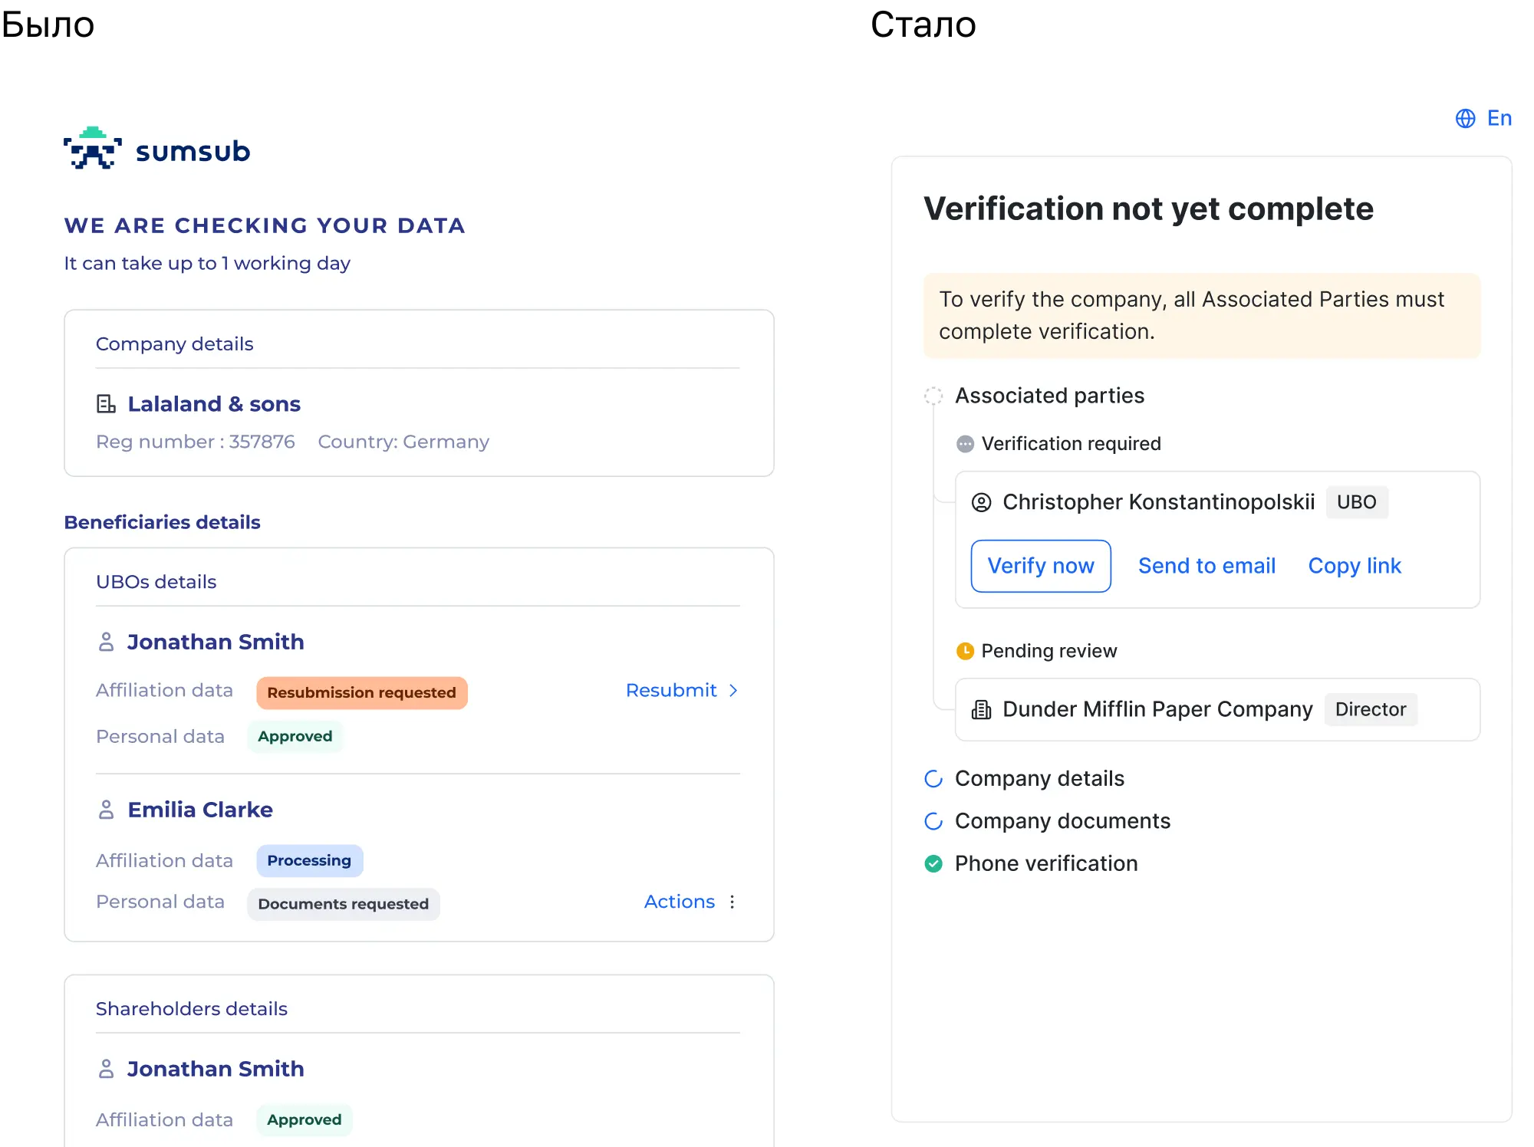Screen dimensions: 1534x1147
Task: Select the Associated parties step
Action: [1049, 396]
